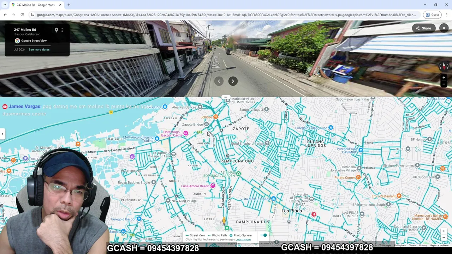Open the Guest profile button
Screen dimensions: 452x254
point(432,15)
